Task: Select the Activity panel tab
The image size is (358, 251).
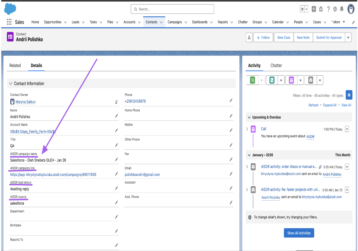Action: tap(254, 65)
